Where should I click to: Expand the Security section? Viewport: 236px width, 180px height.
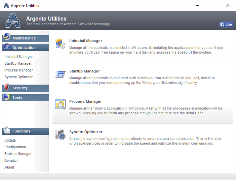25,88
